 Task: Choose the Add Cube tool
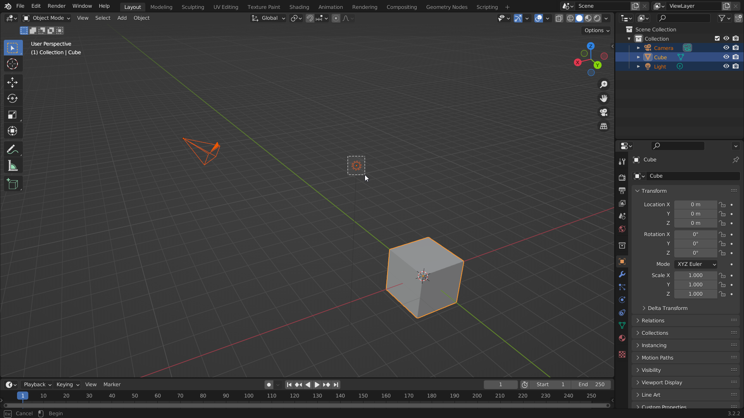point(12,184)
